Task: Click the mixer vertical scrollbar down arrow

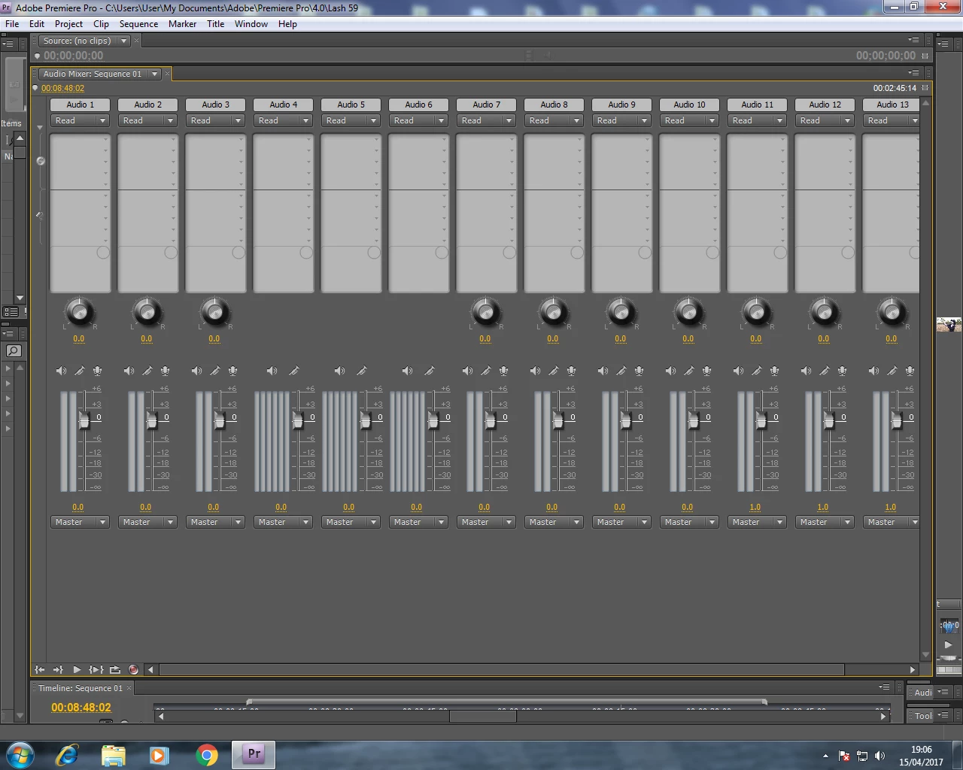Action: (x=926, y=656)
